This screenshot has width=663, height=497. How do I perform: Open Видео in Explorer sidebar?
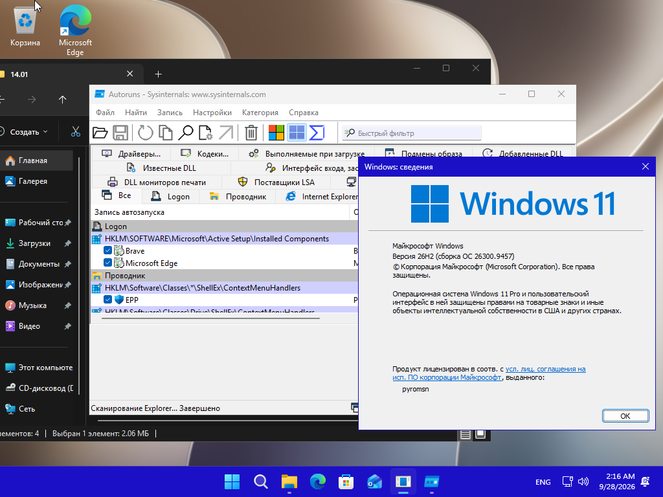click(37, 326)
